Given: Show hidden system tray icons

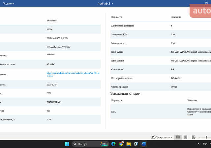Looking at the screenshot, I should click(198, 144).
